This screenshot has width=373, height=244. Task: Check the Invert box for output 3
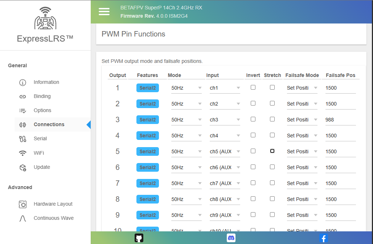pyautogui.click(x=253, y=119)
